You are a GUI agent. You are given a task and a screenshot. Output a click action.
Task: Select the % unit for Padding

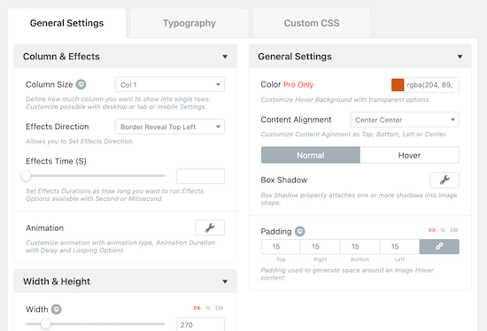[x=443, y=230]
